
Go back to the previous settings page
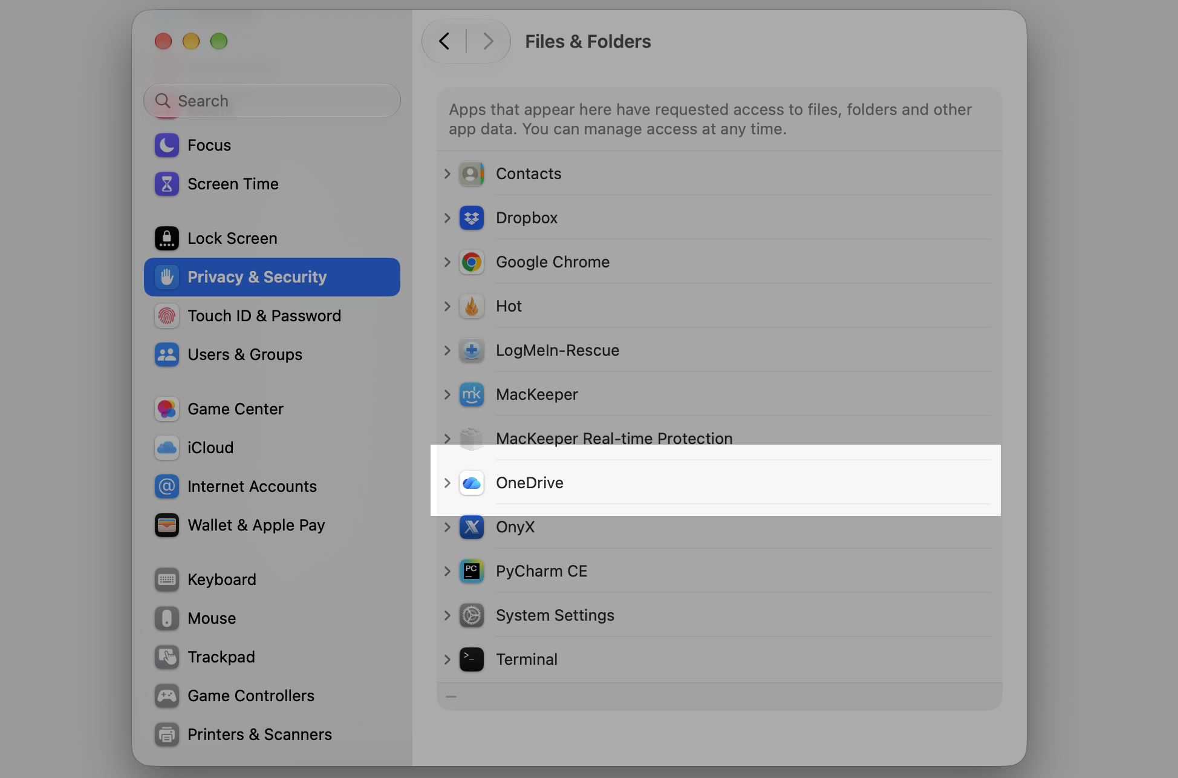click(444, 41)
